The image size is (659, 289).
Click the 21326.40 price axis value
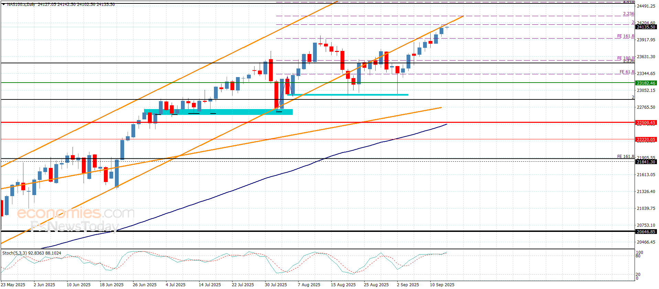click(646, 192)
